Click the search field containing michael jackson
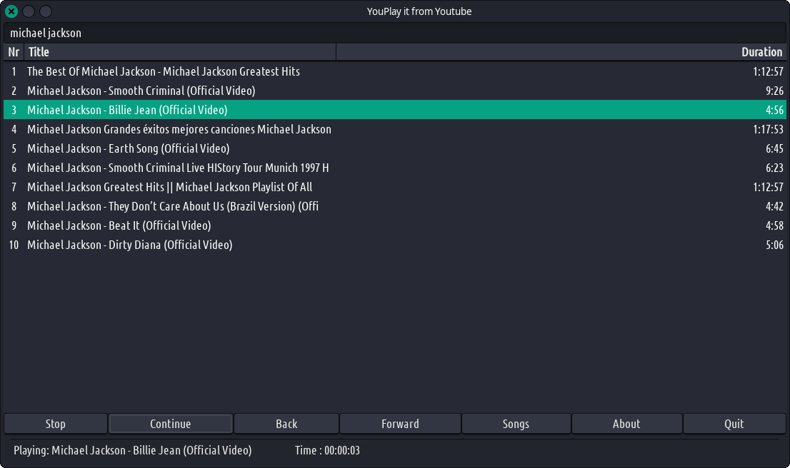This screenshot has height=468, width=790. [394, 33]
